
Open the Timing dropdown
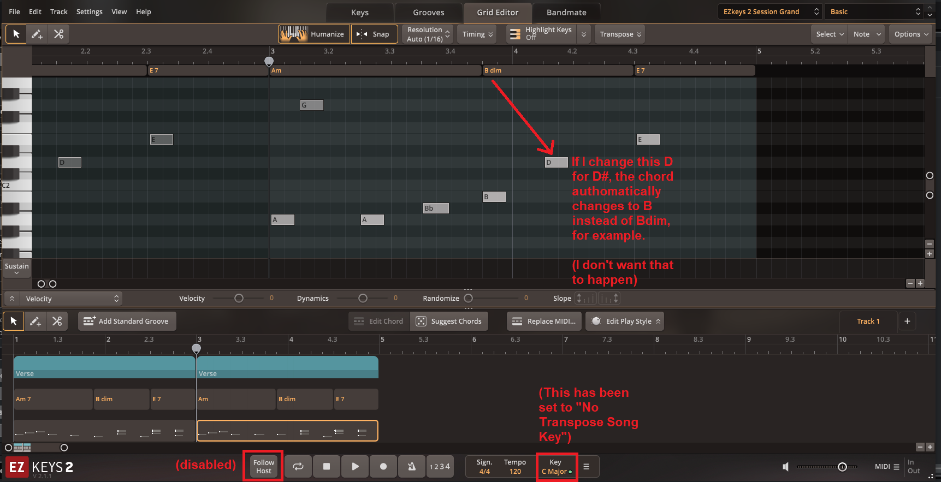[x=477, y=34]
